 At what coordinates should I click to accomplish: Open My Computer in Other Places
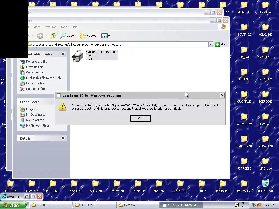[x=35, y=120]
